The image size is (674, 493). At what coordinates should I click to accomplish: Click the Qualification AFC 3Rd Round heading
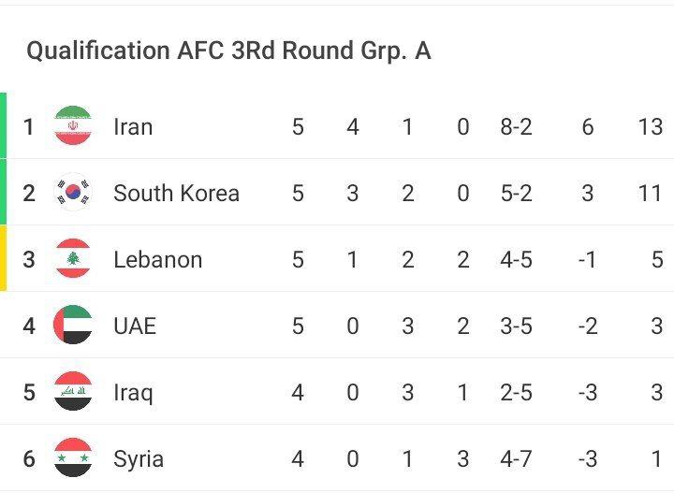coord(228,51)
